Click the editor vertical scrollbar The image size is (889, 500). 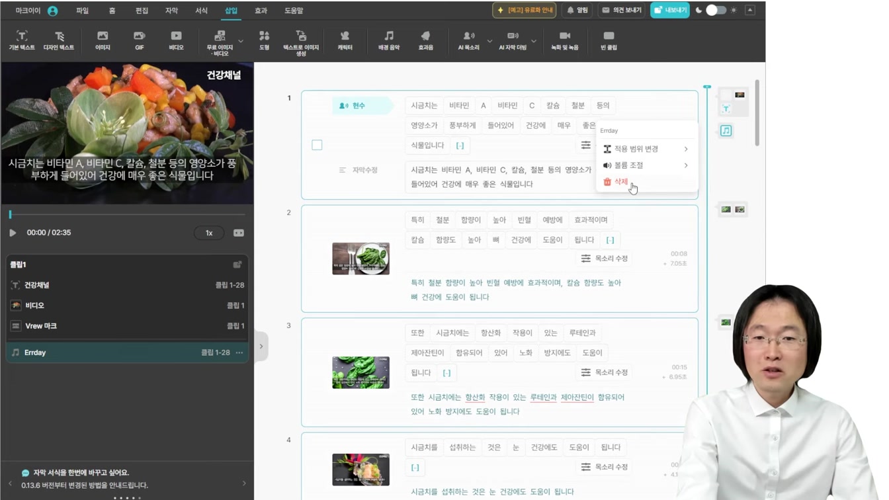pyautogui.click(x=757, y=112)
